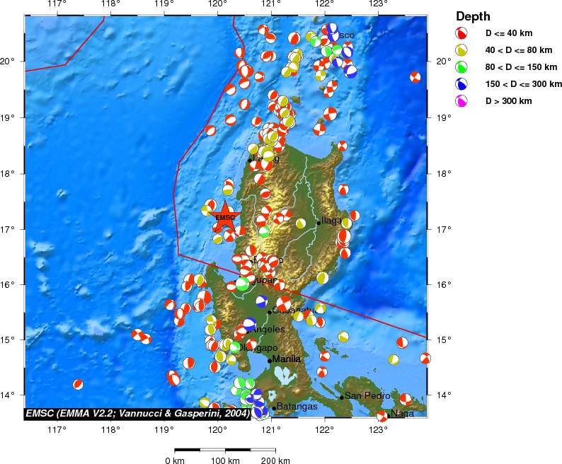
Task: Select the green 80–150 km depth legend icon
Action: coord(461,67)
